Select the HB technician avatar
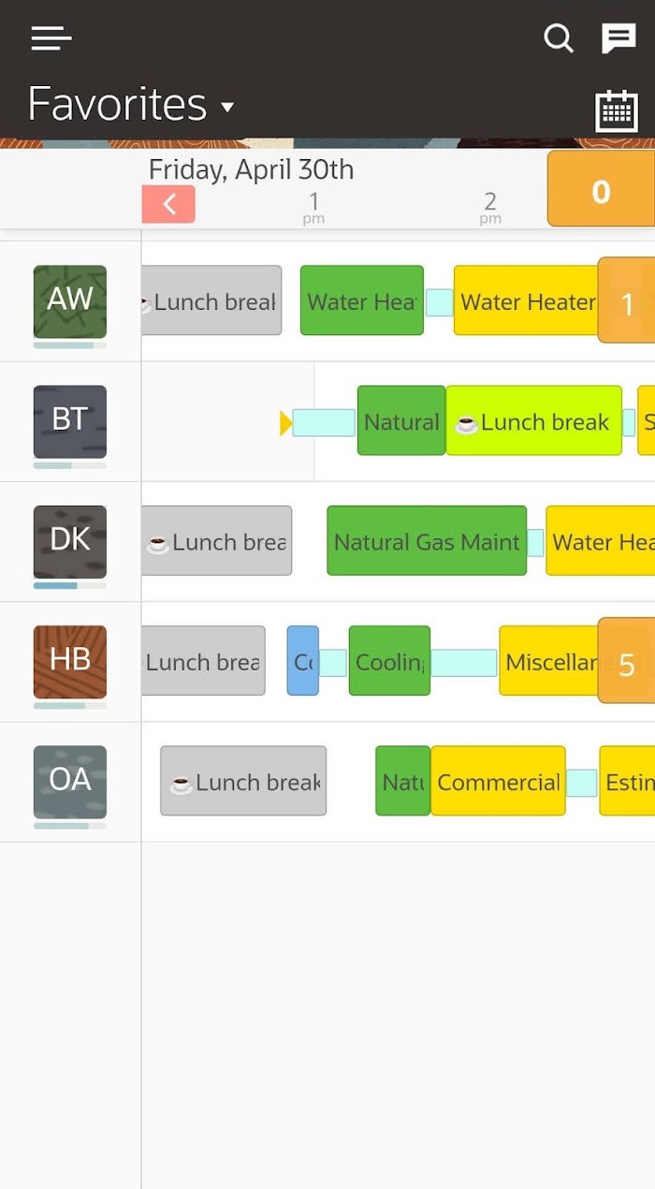The height and width of the screenshot is (1189, 655). 70,661
